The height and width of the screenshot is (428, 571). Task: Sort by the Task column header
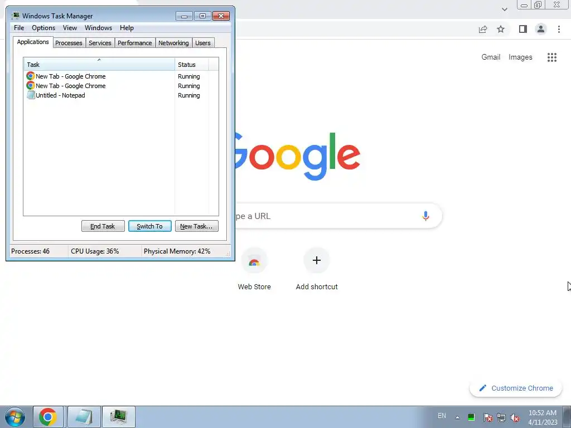point(99,64)
